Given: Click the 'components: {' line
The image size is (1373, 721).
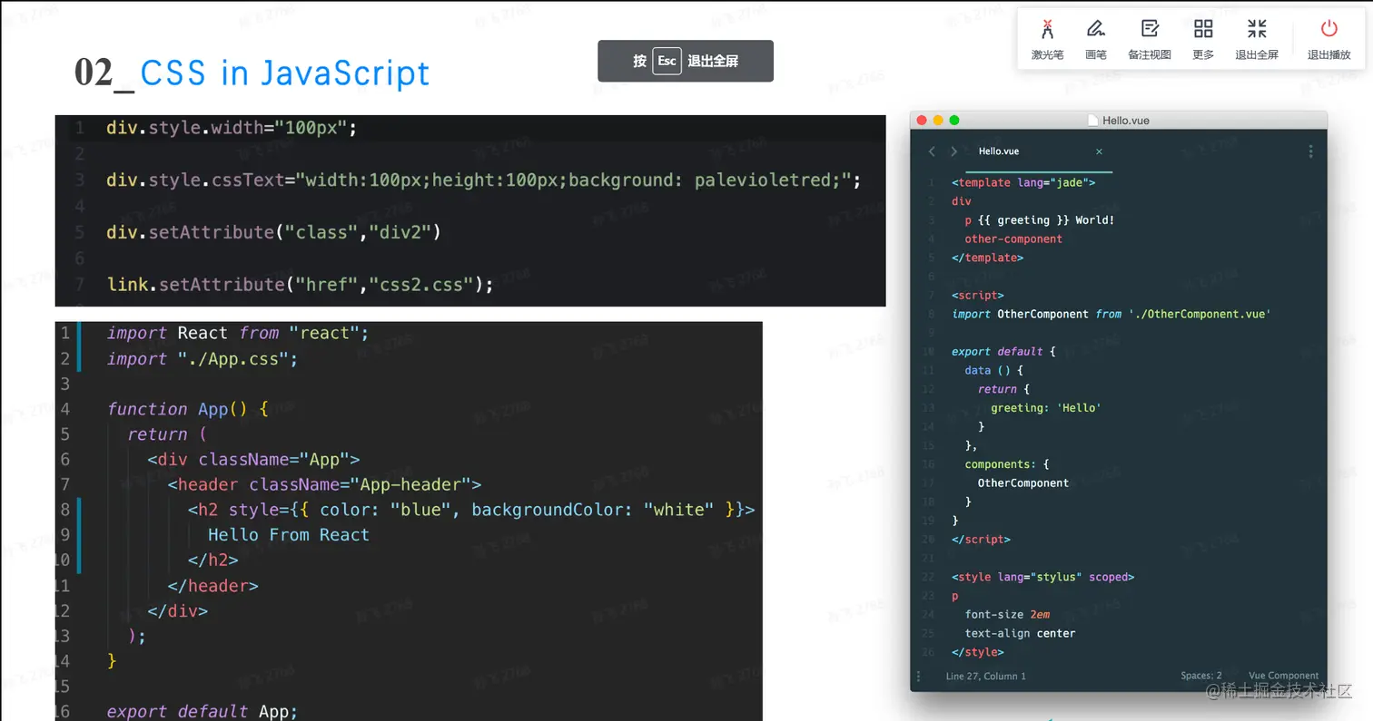Looking at the screenshot, I should point(1007,464).
